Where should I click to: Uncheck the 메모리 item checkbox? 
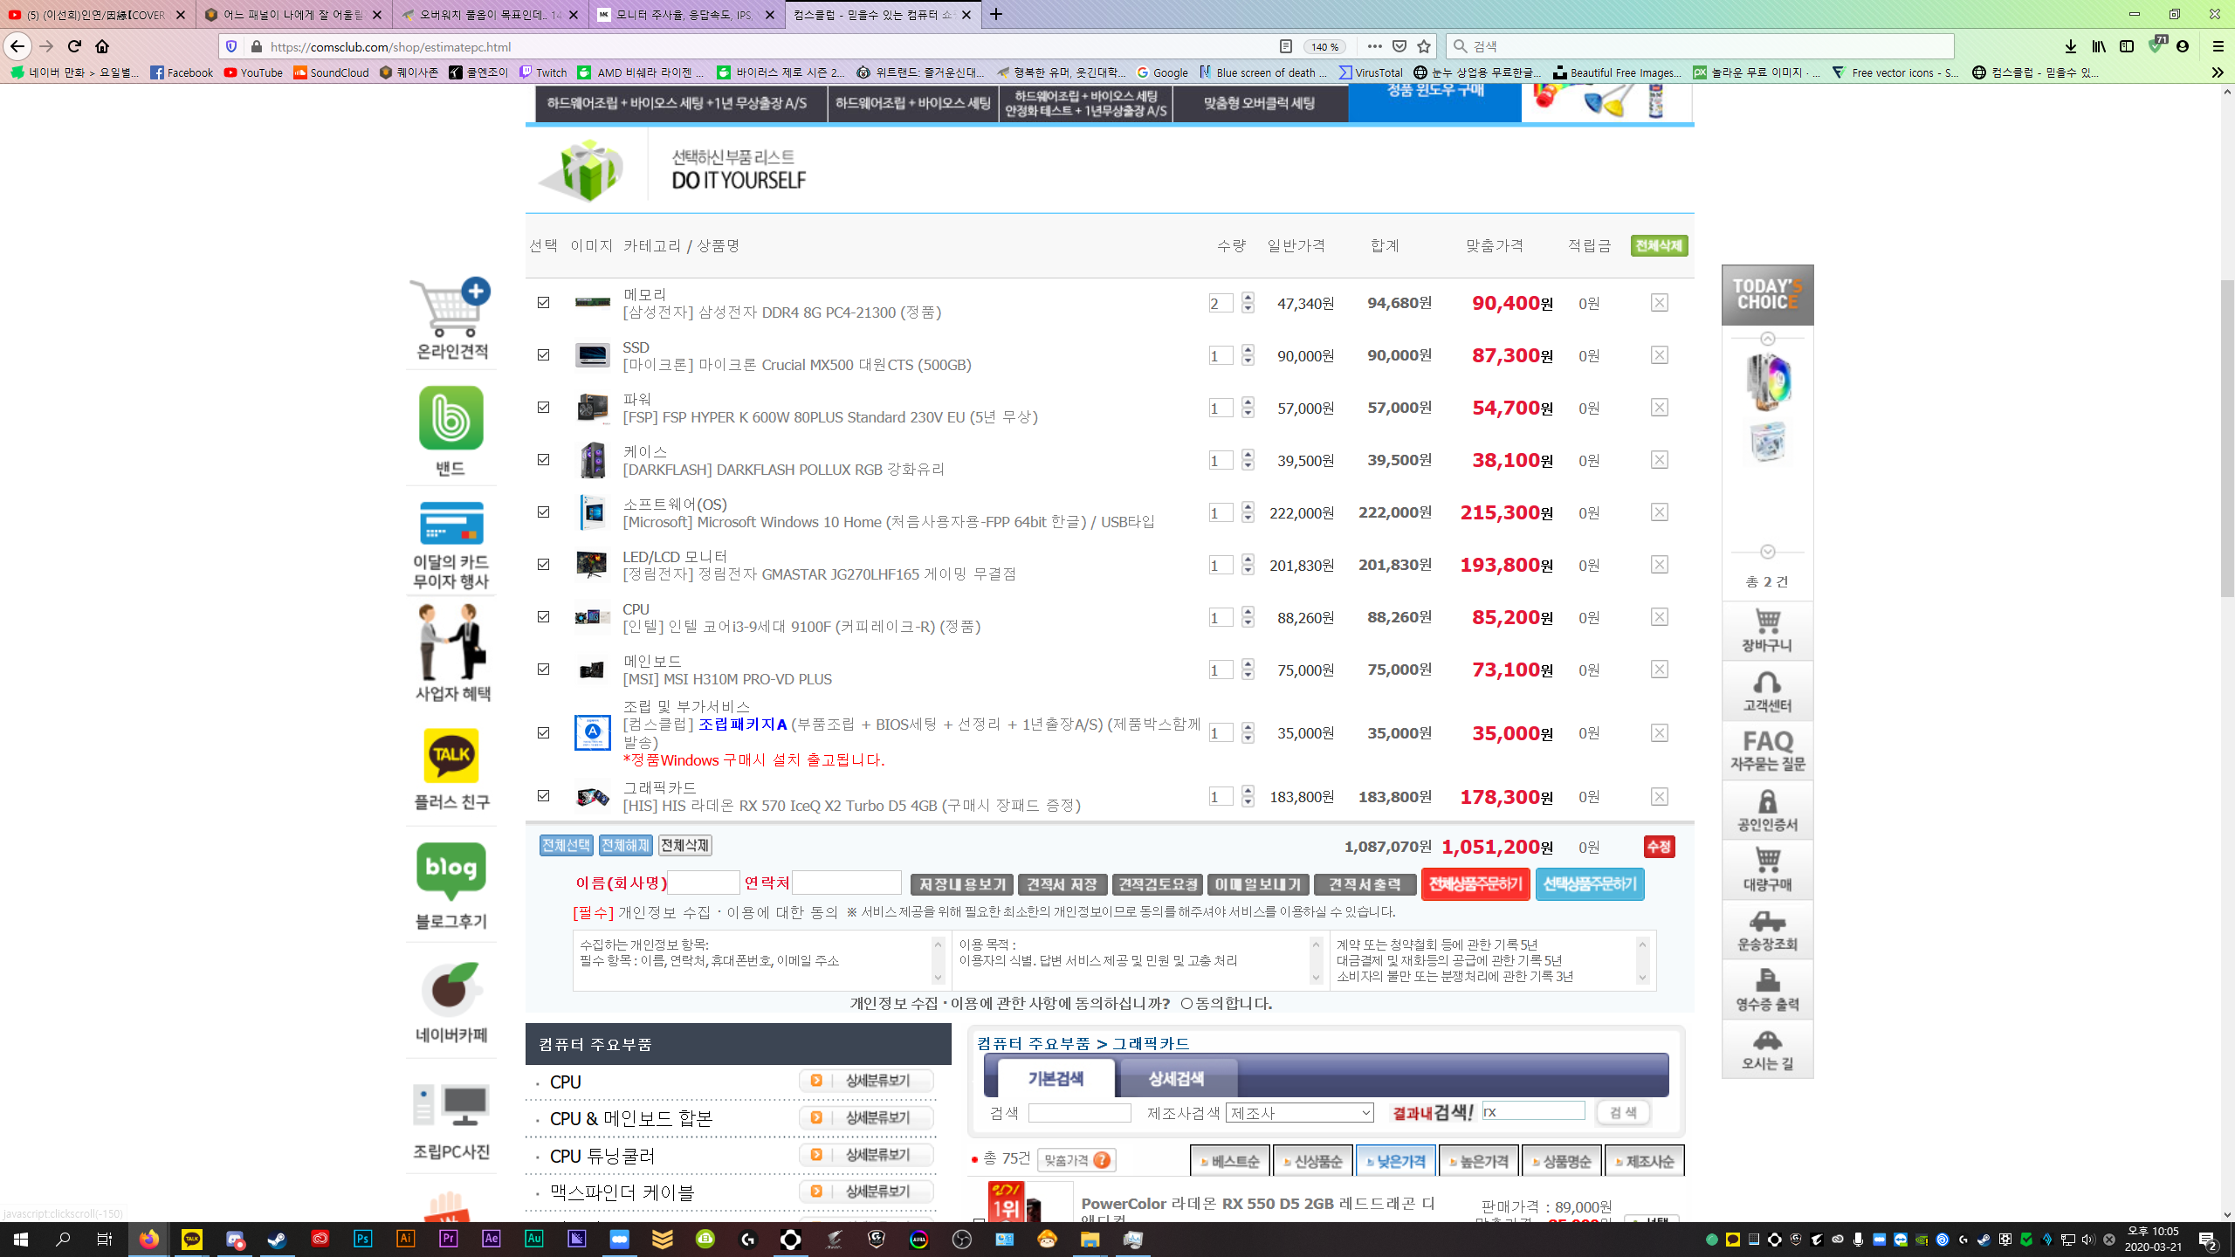(x=543, y=303)
